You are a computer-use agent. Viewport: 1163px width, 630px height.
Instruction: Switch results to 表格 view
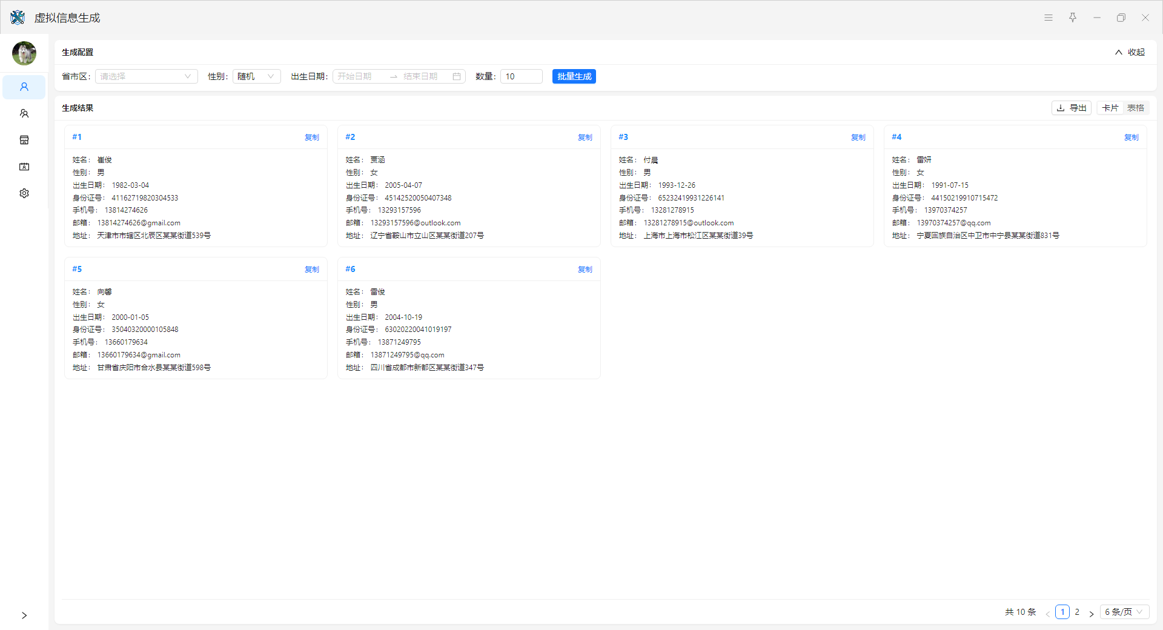pyautogui.click(x=1136, y=108)
